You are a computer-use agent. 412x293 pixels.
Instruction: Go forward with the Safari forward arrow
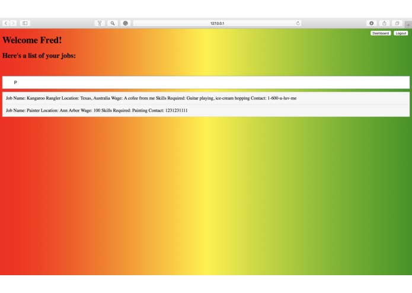(14, 23)
